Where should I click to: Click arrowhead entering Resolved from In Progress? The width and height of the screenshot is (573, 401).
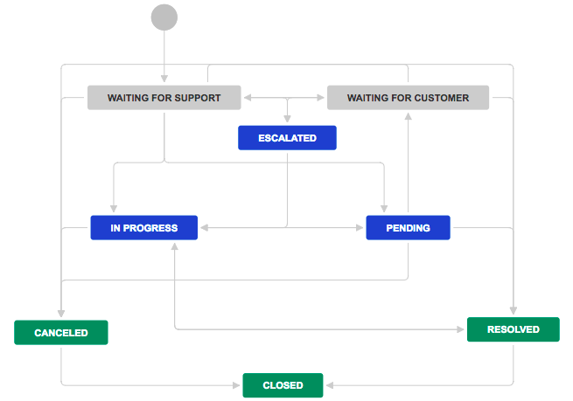pos(462,329)
